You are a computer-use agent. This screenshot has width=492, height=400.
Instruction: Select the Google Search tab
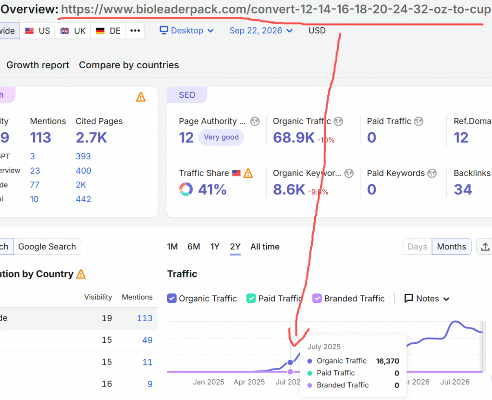tap(47, 247)
